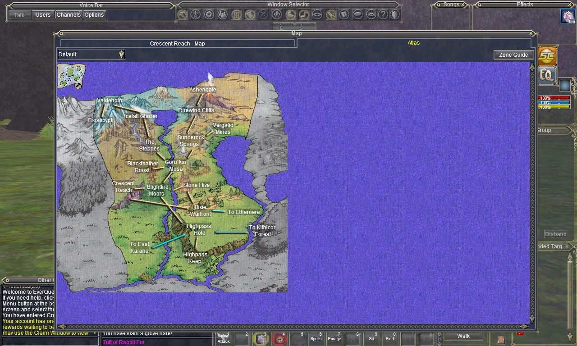Click the Disband group button
Screen dimensions: 577x346
(x=555, y=234)
